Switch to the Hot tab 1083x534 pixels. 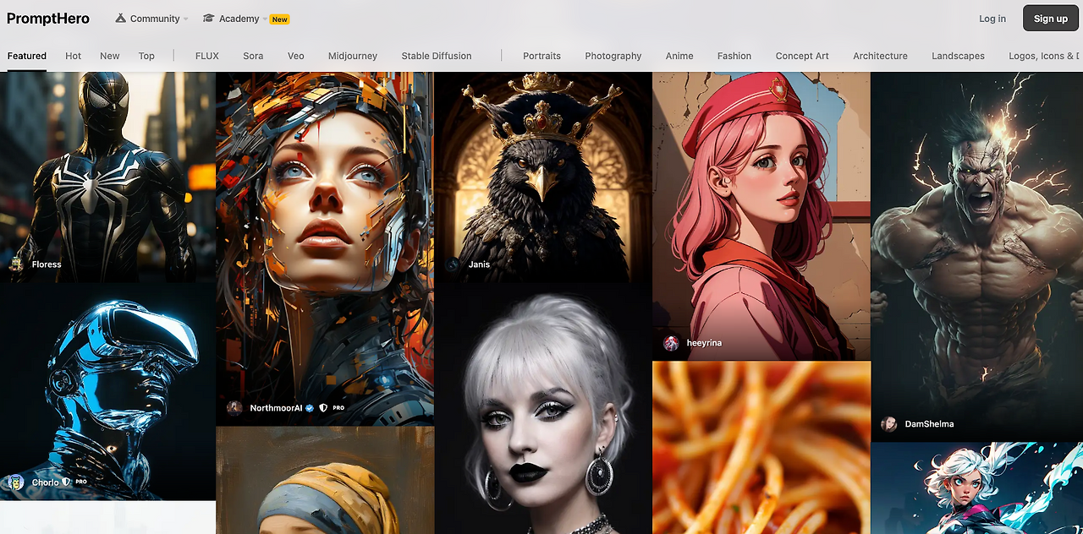coord(73,56)
